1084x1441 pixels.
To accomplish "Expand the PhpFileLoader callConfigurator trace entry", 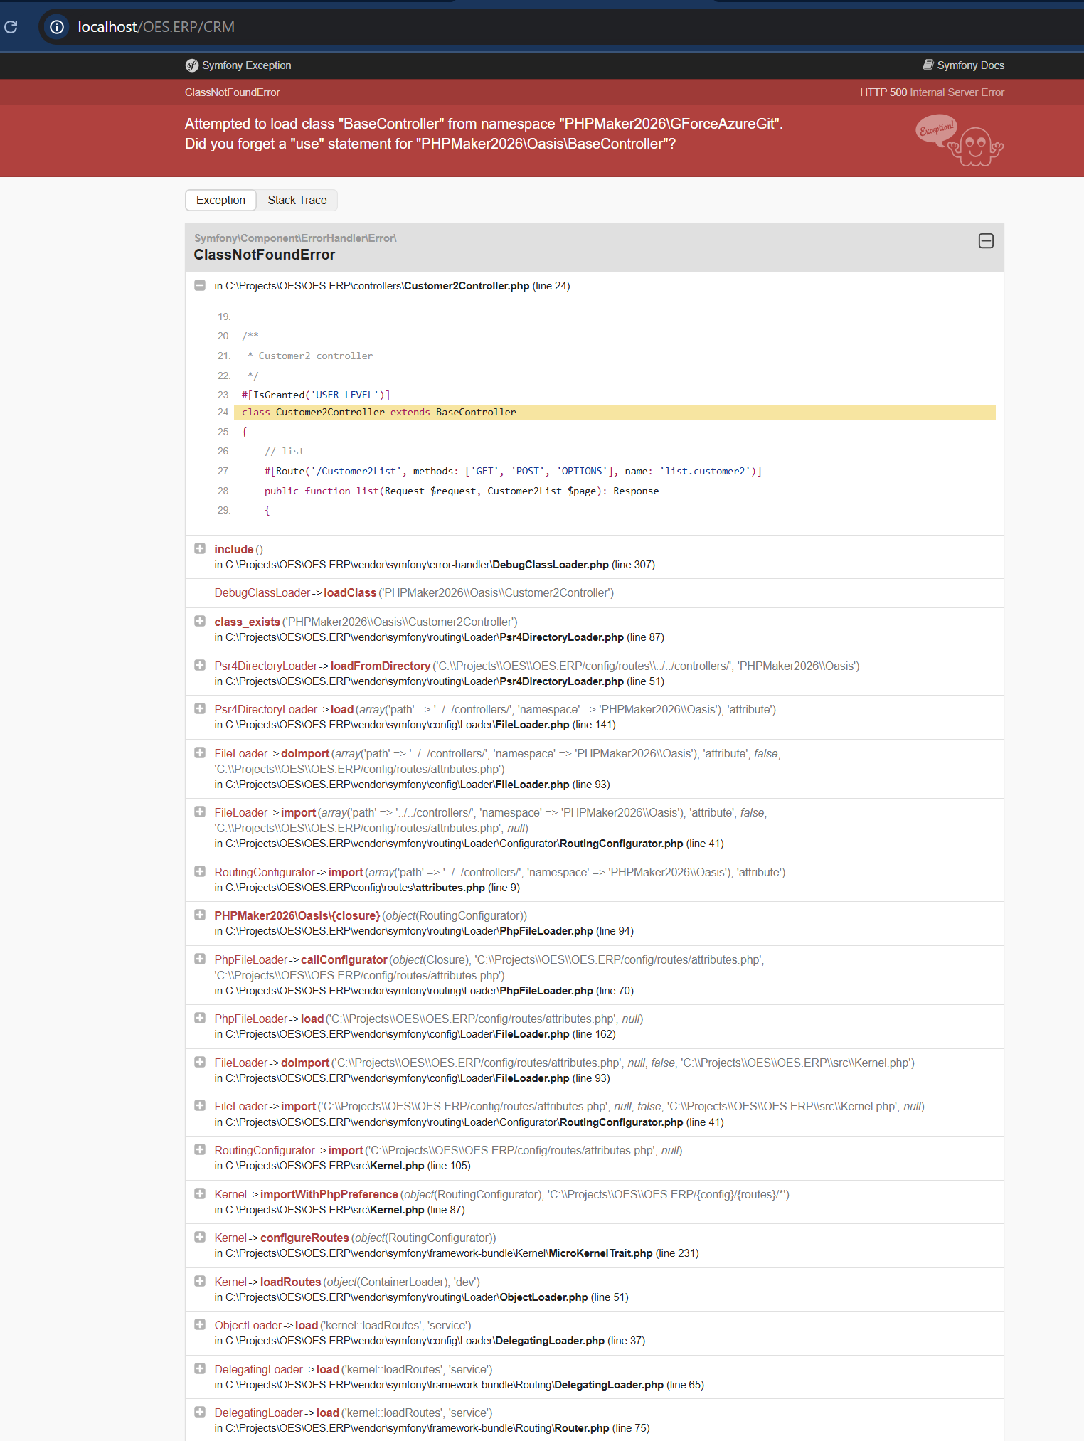I will tap(200, 959).
